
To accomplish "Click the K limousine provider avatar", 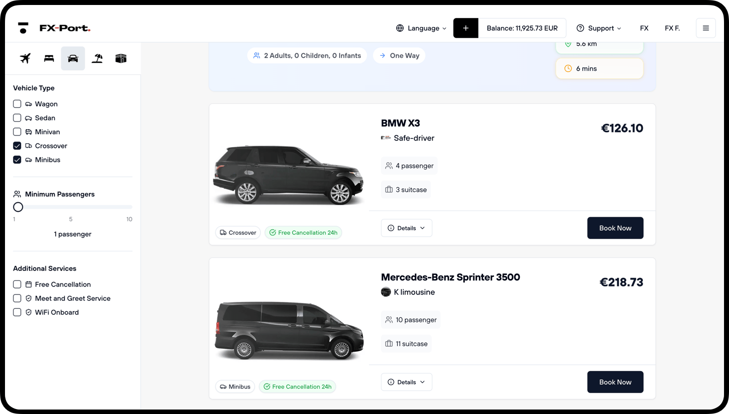I will pos(386,292).
